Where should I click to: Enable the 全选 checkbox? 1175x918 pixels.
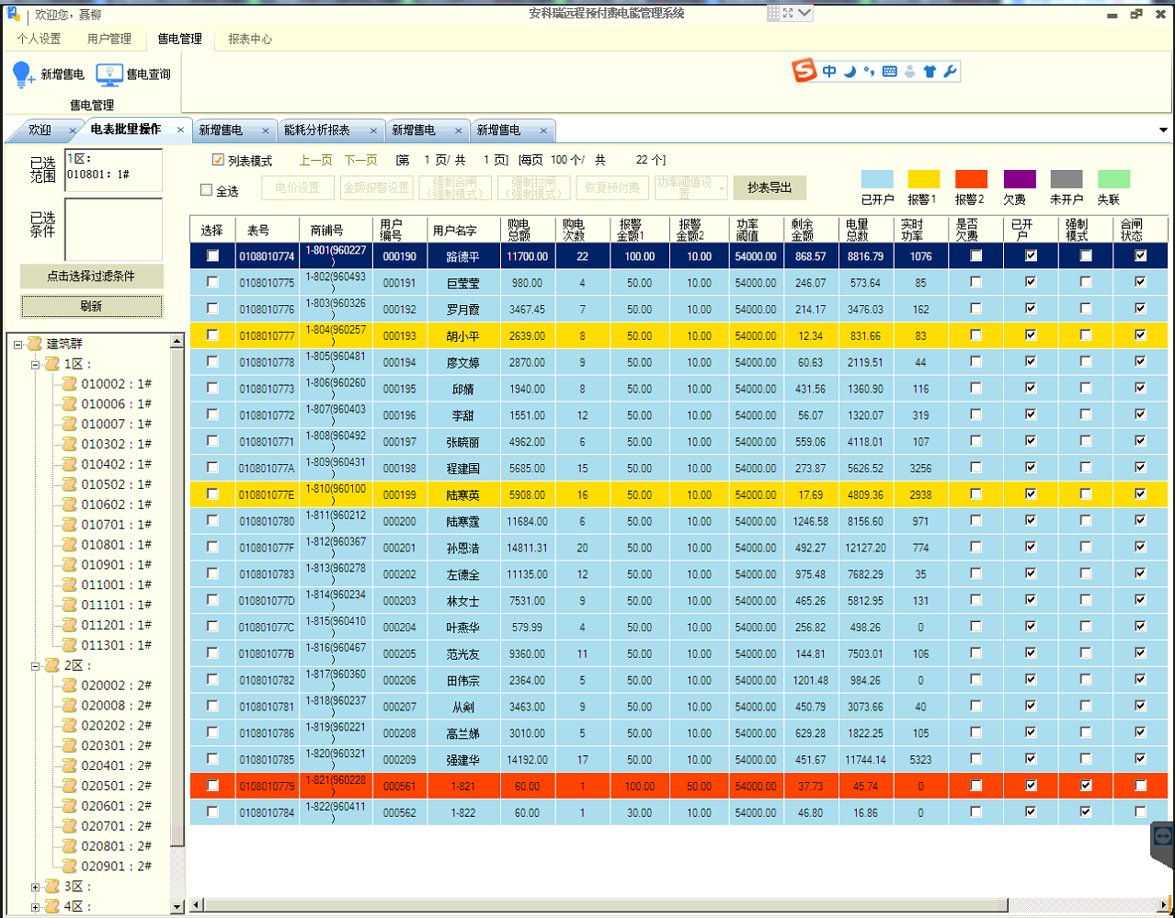coord(206,190)
